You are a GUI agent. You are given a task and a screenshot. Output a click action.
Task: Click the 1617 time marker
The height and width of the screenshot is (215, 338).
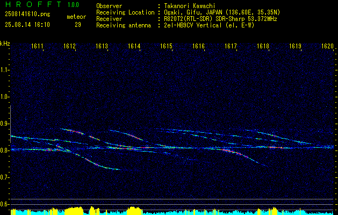point(231,46)
